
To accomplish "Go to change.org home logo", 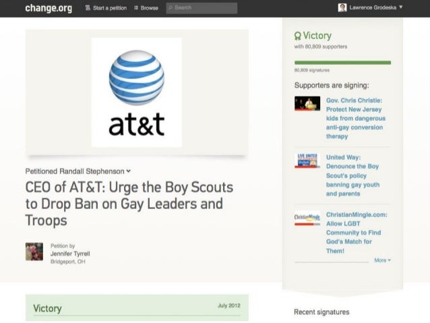I will pyautogui.click(x=49, y=8).
